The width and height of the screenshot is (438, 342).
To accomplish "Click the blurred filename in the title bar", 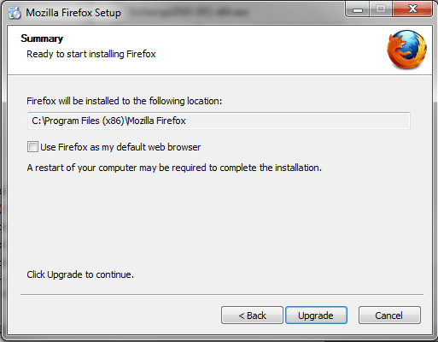I will 189,12.
